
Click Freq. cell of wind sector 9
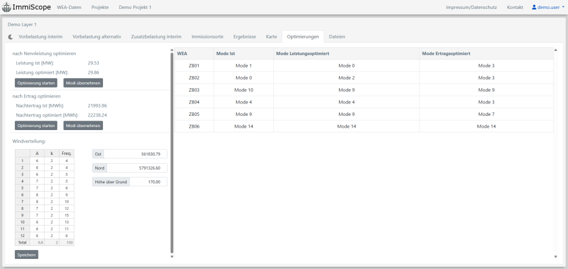click(66, 215)
